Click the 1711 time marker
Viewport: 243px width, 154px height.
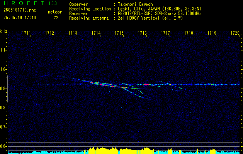pyautogui.click(x=26, y=33)
